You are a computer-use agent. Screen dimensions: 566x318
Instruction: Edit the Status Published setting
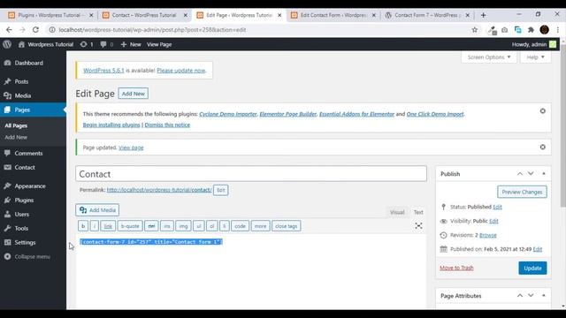tap(497, 207)
